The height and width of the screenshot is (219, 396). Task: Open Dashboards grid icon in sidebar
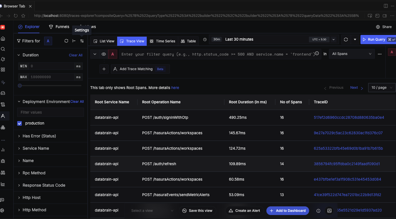3,70
